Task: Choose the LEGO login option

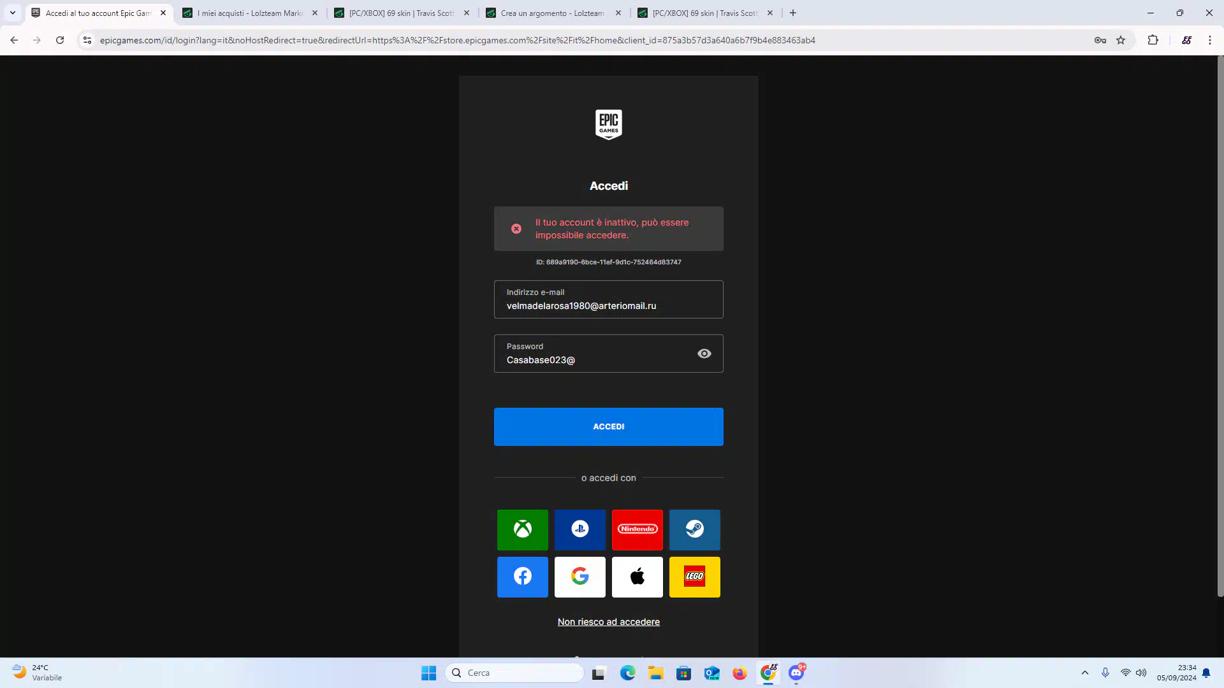Action: (x=694, y=577)
